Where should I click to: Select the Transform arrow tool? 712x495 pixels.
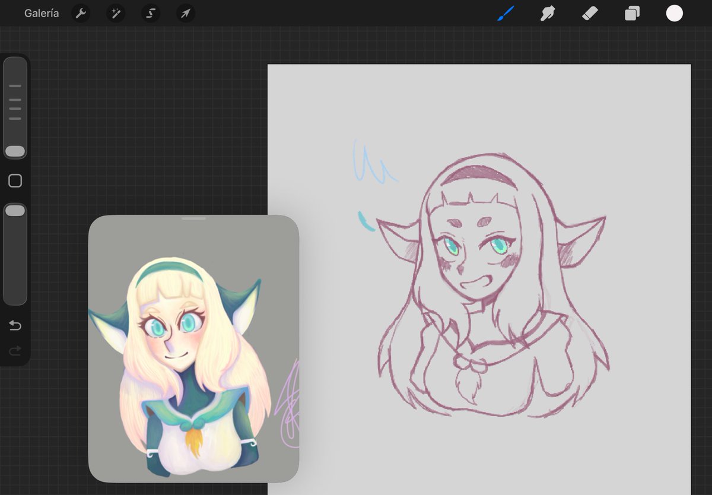coord(185,13)
